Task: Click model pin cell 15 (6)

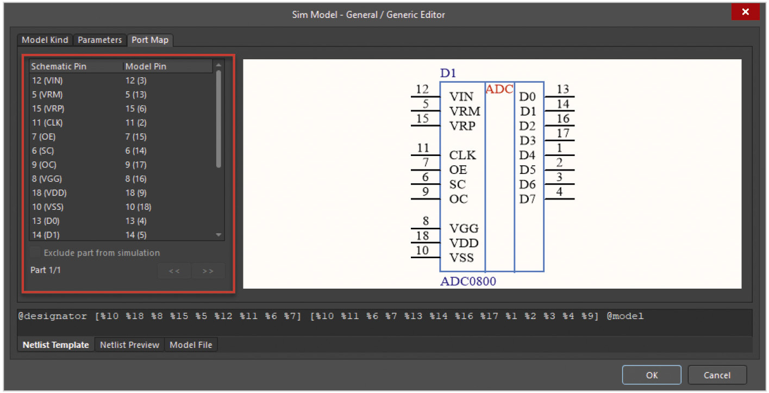Action: [x=136, y=109]
